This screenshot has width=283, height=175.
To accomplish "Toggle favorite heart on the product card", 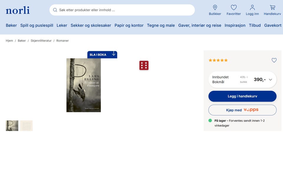I will tap(274, 60).
